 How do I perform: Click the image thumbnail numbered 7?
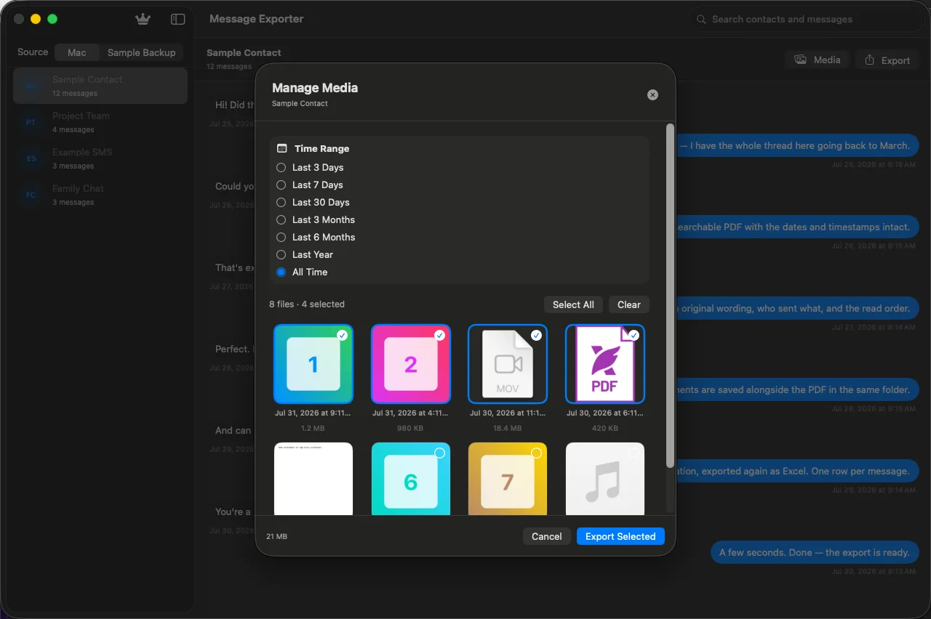[508, 479]
